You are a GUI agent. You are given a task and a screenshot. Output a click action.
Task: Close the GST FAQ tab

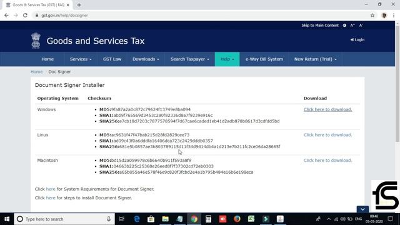[x=68, y=5]
